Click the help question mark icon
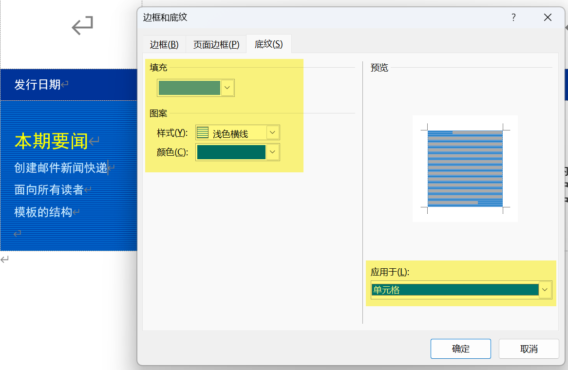Viewport: 568px width, 370px height. point(513,18)
